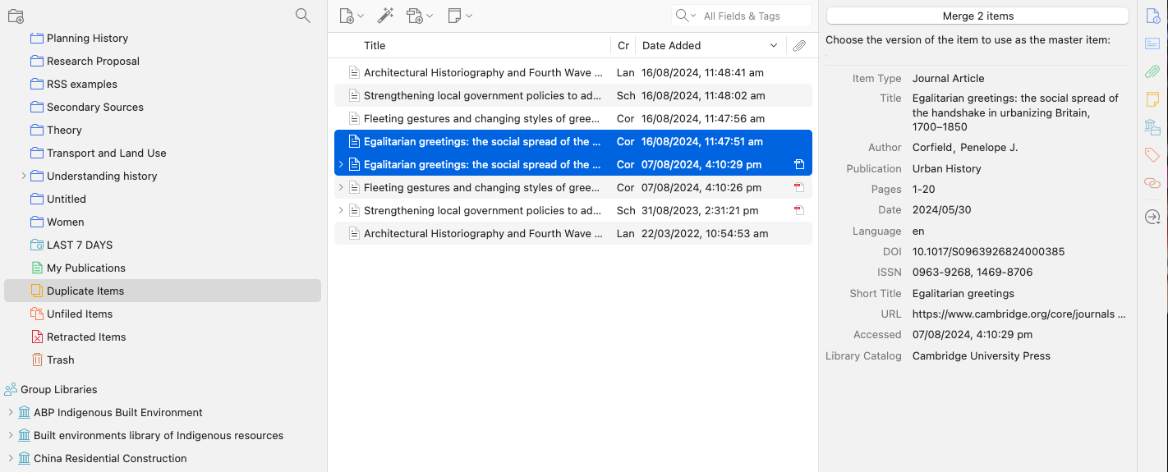Screen dimensions: 1168x472
Task: Expand Built environments library of Indigenous resources
Action: pyautogui.click(x=11, y=435)
